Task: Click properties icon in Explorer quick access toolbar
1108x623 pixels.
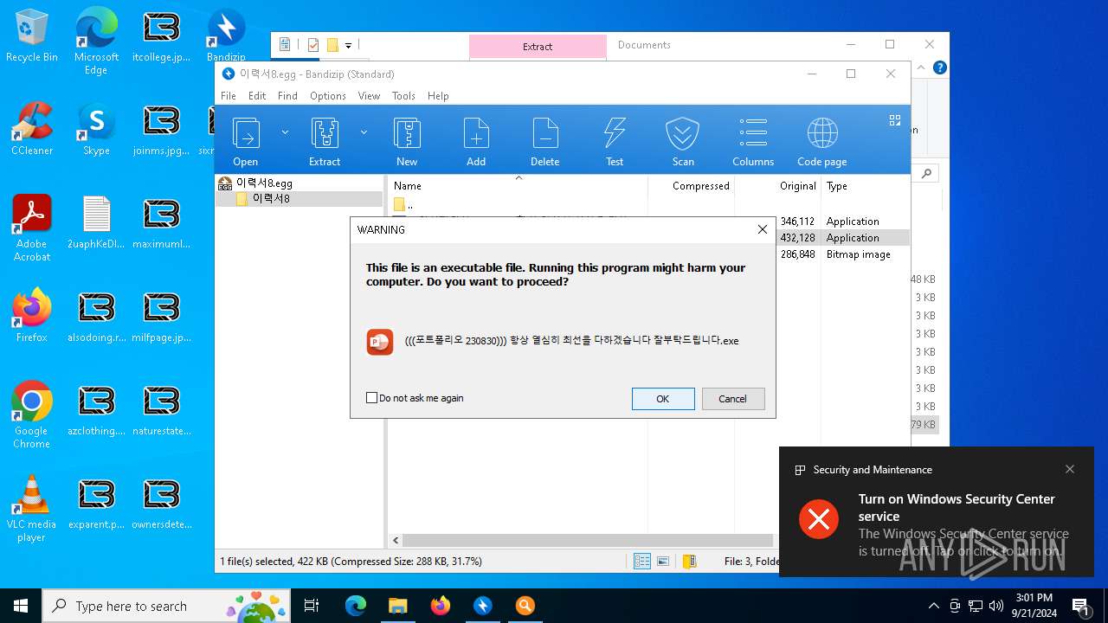Action: tap(313, 45)
